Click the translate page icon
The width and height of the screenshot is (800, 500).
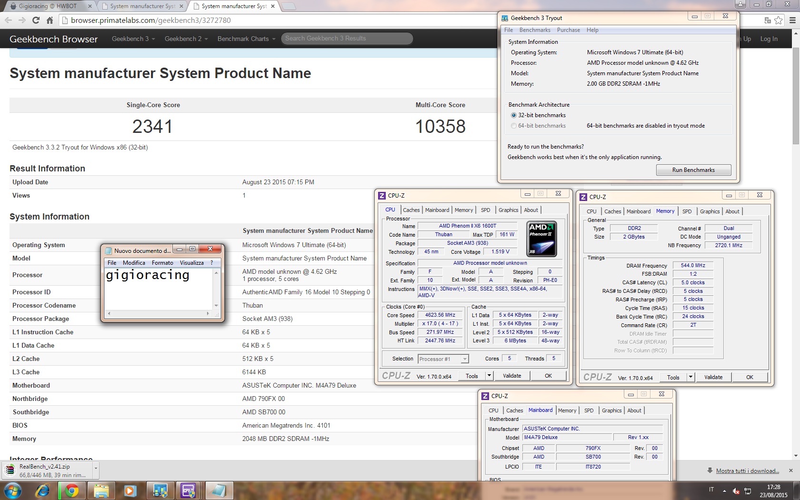point(767,20)
